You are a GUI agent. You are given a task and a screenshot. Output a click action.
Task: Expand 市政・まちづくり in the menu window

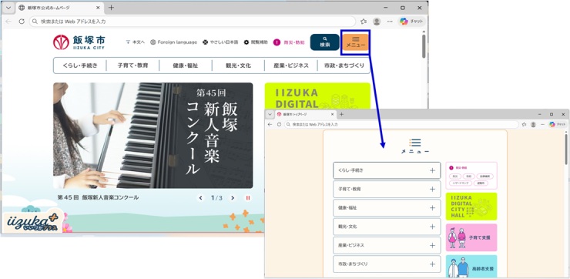coord(387,264)
